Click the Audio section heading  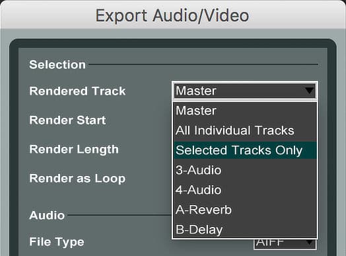point(47,215)
